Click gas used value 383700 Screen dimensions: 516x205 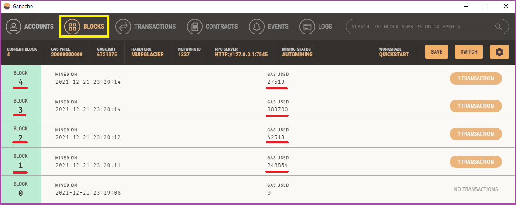point(278,109)
